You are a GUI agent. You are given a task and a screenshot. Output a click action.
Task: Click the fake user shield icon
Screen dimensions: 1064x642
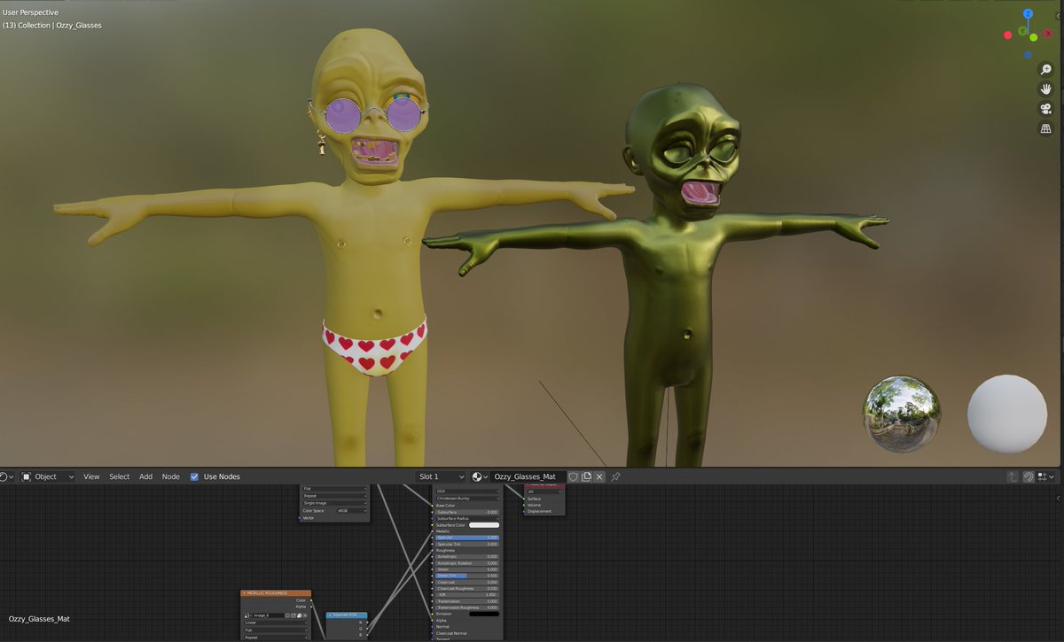pos(573,476)
